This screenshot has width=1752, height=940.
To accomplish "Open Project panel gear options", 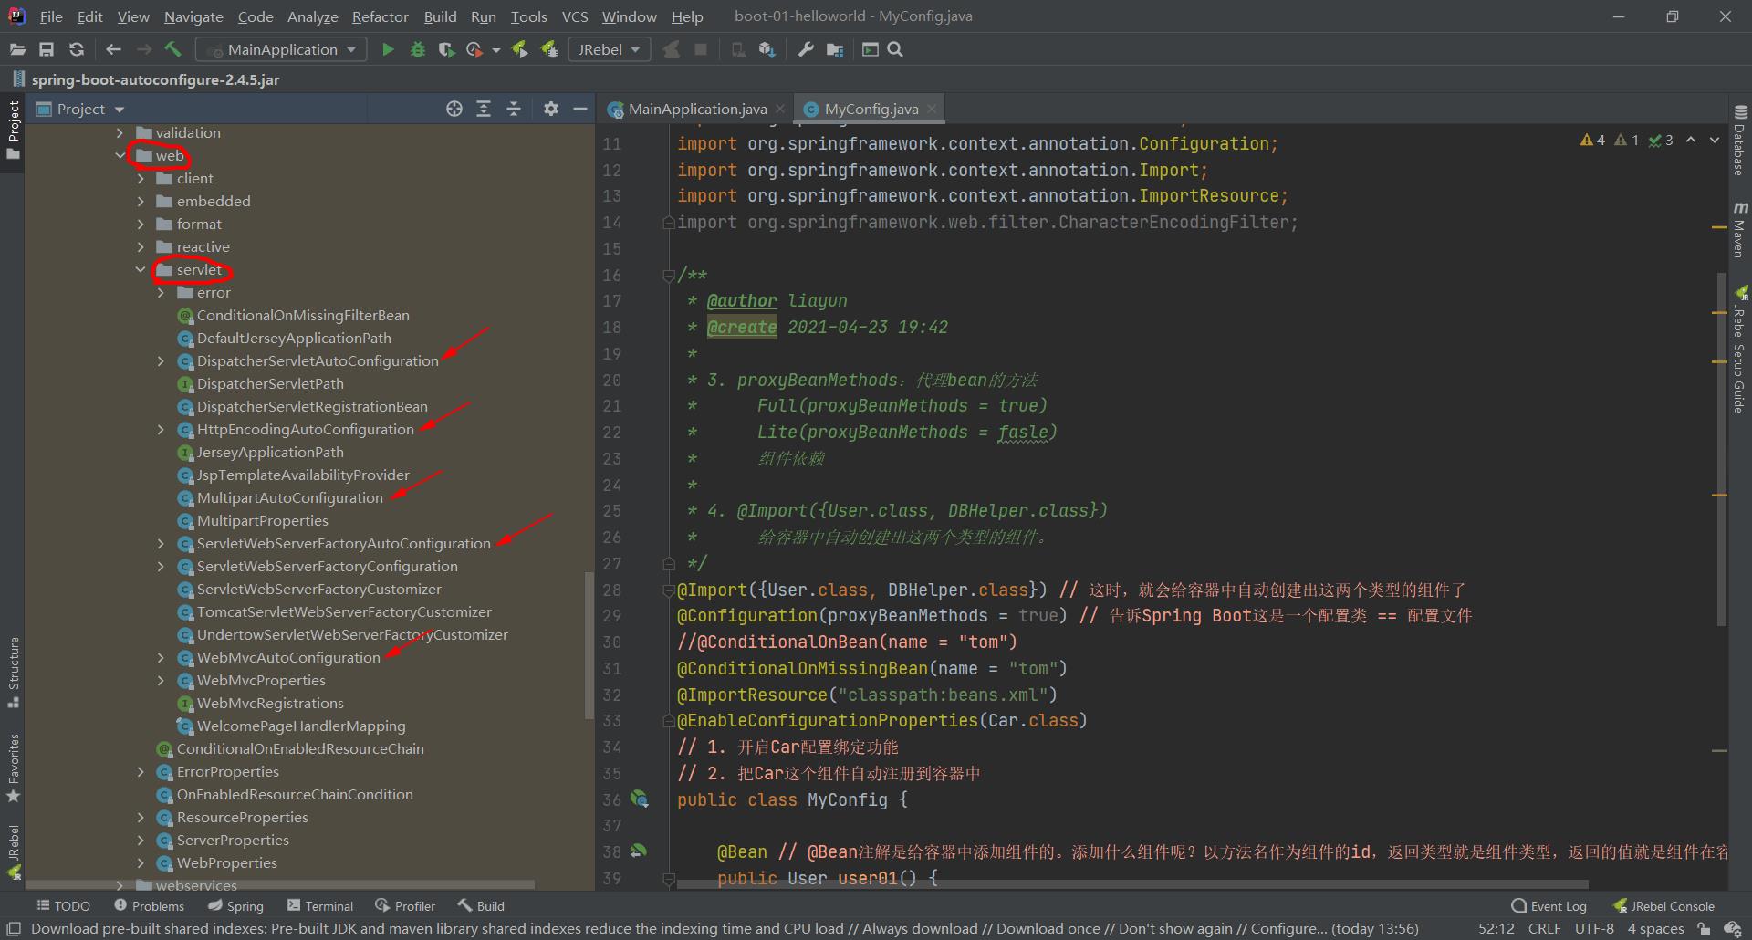I will (550, 109).
